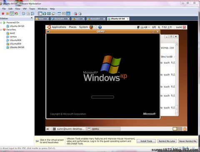Collapse the Powered On tree group
This screenshot has width=200, height=152.
(1, 22)
